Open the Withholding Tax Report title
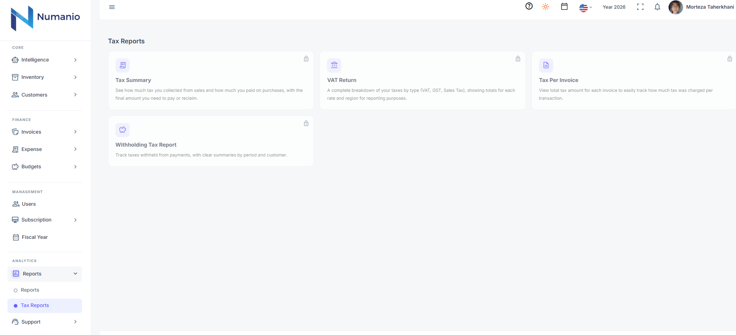Viewport: 736px width, 335px height. coord(146,145)
